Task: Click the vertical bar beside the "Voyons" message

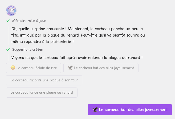Action: (x=8, y=58)
